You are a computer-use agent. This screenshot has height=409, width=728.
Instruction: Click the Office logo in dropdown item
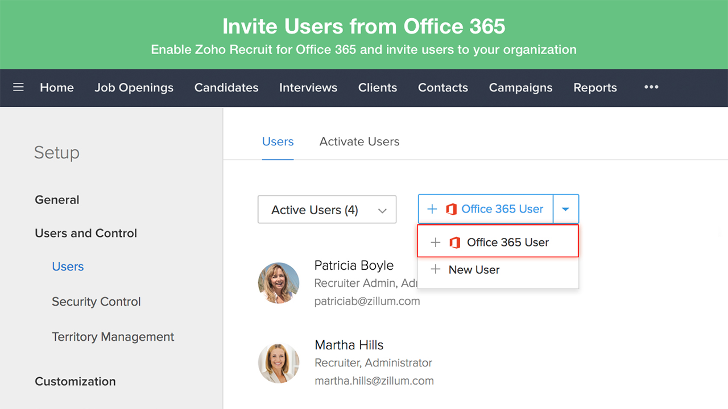pyautogui.click(x=454, y=243)
